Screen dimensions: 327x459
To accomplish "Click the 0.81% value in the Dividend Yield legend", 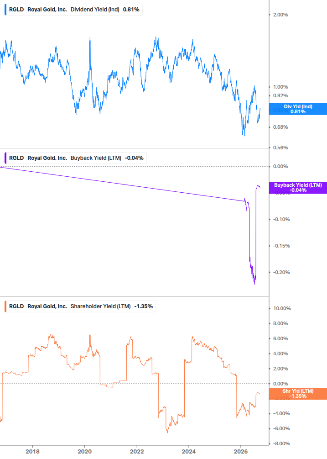I will pos(131,10).
